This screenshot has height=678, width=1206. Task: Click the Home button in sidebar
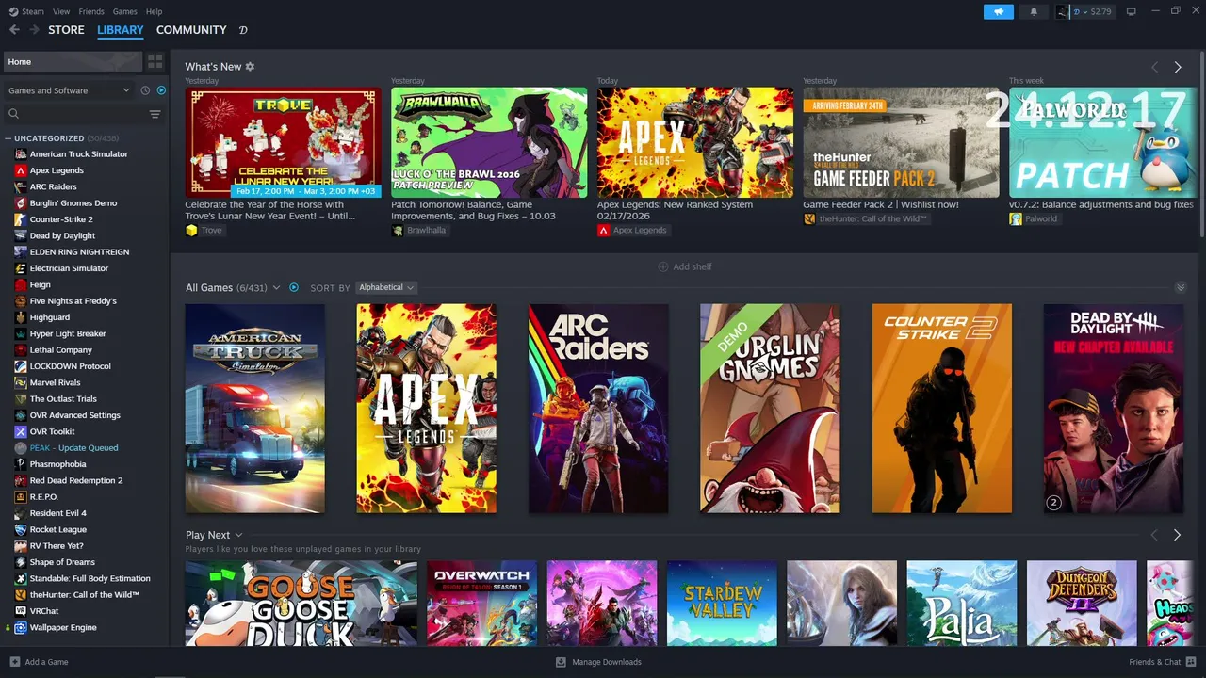pyautogui.click(x=73, y=61)
